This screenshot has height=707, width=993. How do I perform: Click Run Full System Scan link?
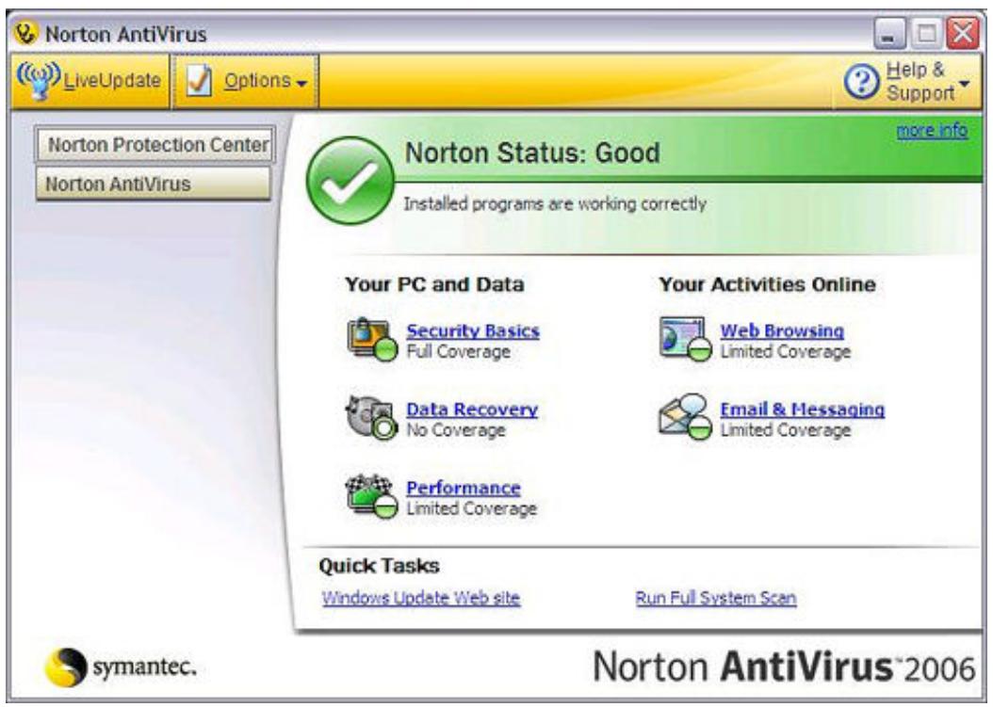[x=716, y=598]
